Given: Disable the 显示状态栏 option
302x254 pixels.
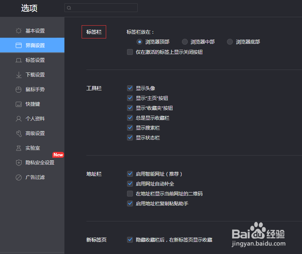Looking at the screenshot, I should (130, 138).
